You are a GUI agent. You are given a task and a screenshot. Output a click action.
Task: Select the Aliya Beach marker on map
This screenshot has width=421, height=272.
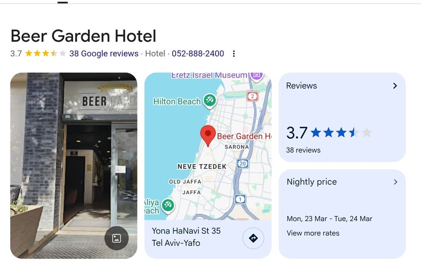[x=168, y=206]
